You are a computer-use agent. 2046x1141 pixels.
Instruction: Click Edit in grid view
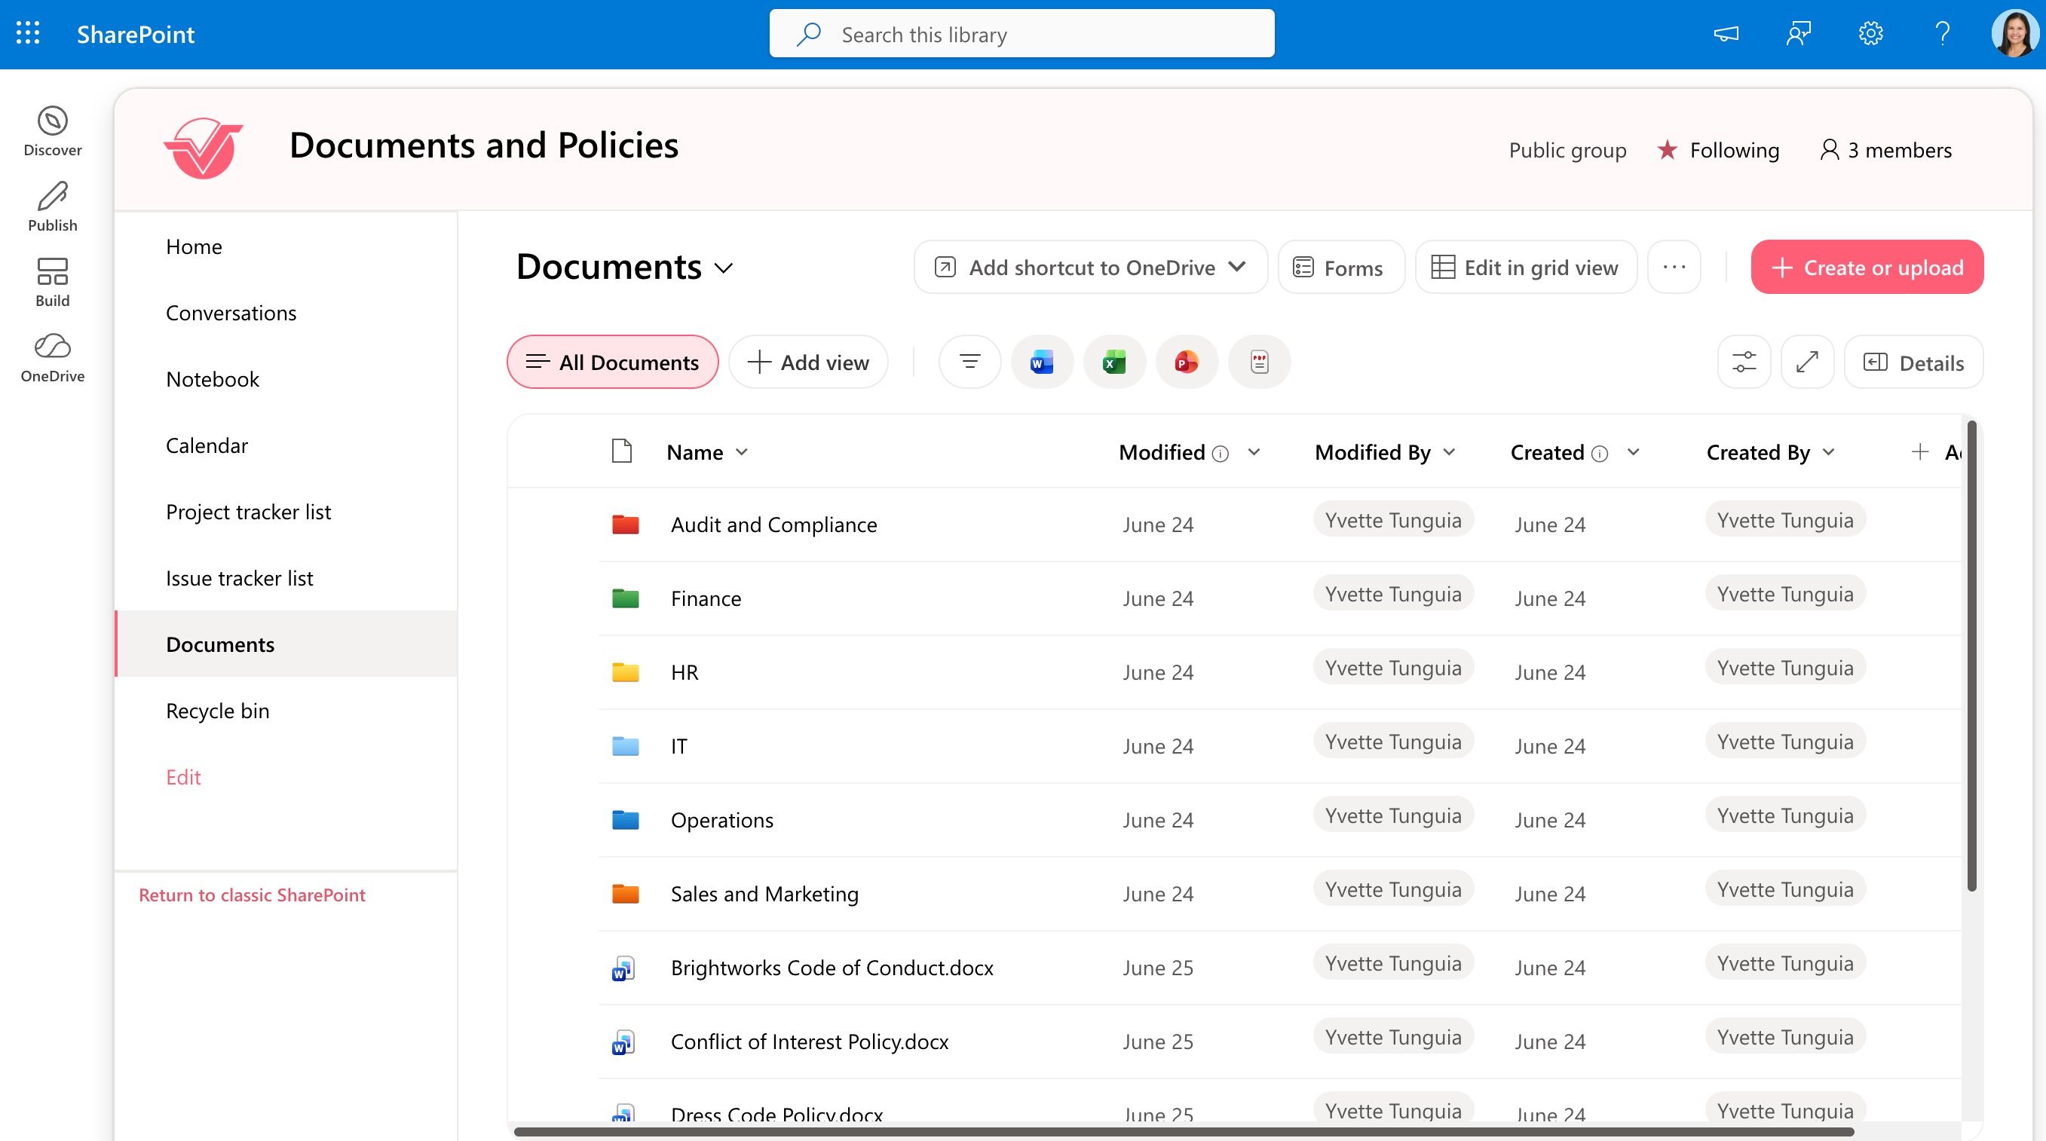[1526, 267]
